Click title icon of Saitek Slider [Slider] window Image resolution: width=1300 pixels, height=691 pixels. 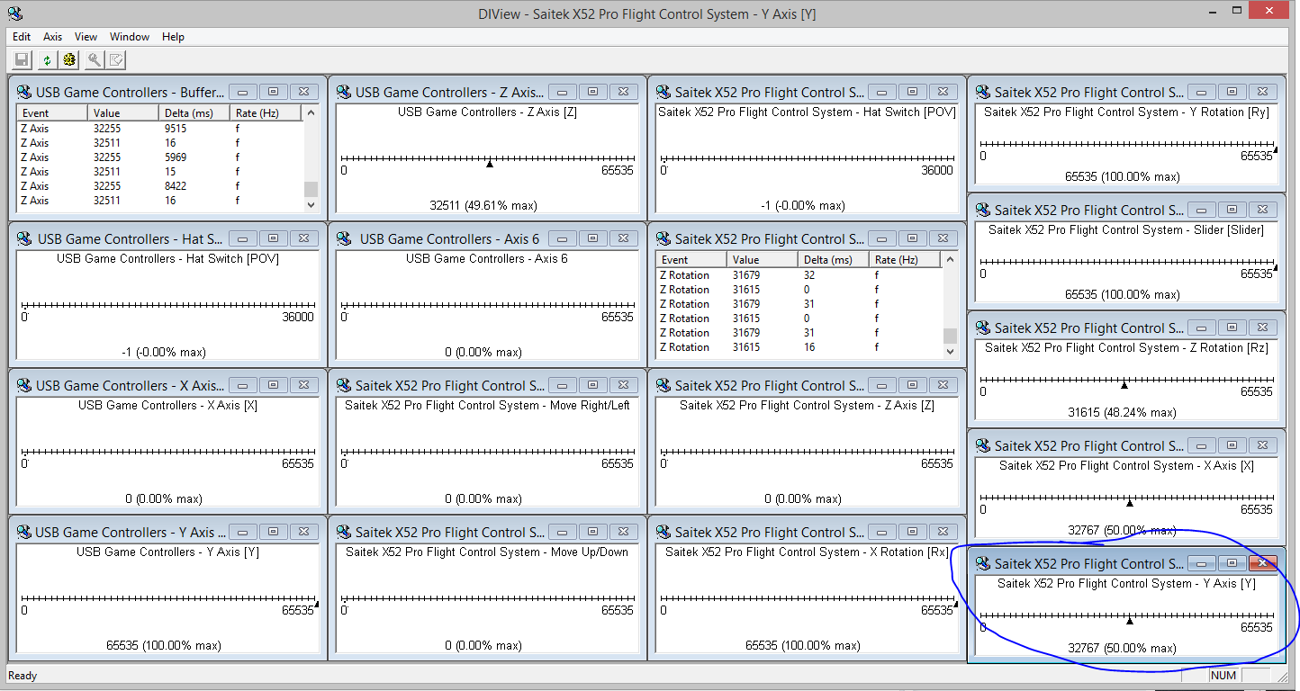[x=983, y=210]
